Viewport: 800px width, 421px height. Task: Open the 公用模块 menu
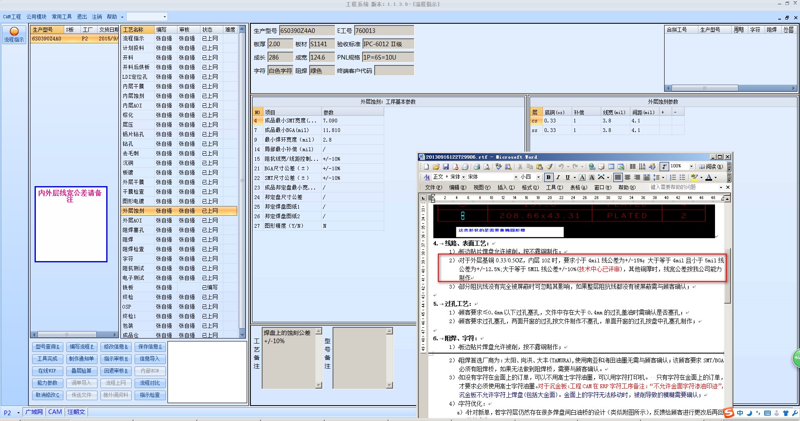click(x=36, y=17)
